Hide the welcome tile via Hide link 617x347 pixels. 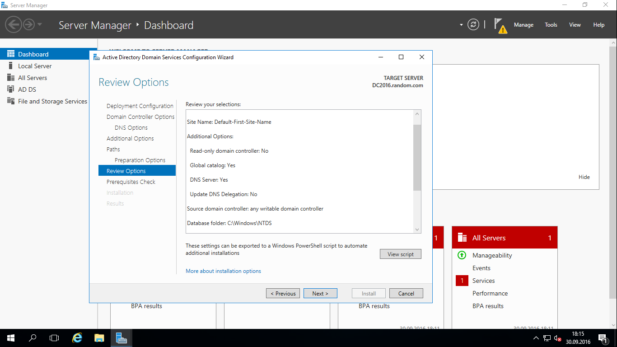[584, 177]
